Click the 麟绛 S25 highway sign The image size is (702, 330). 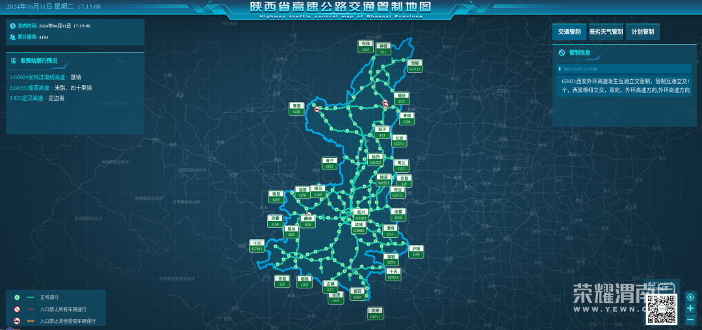[x=309, y=222]
